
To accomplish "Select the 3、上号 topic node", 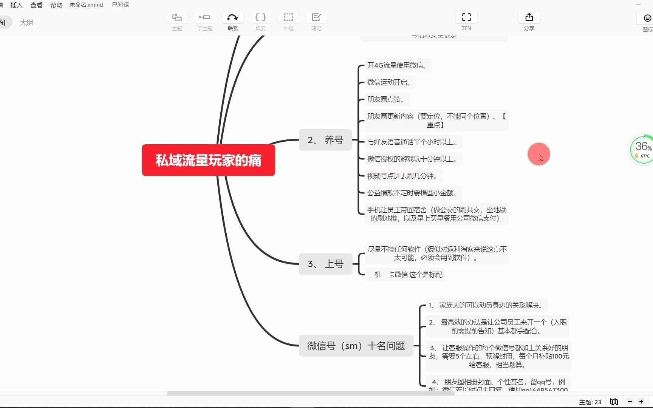I will (325, 264).
